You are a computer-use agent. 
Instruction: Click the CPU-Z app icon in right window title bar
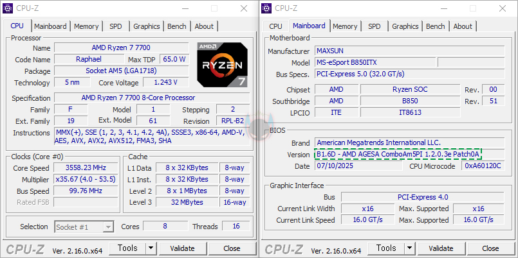pos(266,8)
